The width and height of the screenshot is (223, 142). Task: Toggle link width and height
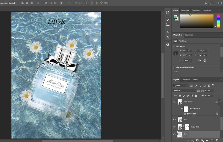(176, 53)
